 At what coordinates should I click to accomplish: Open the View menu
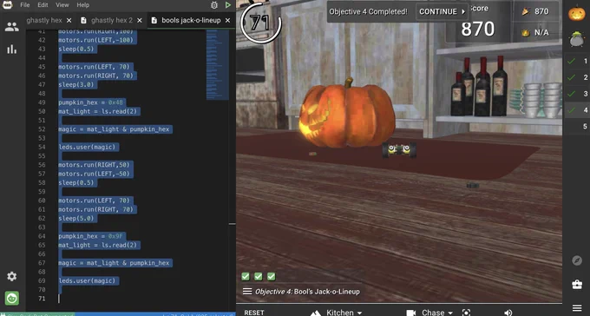(x=62, y=5)
